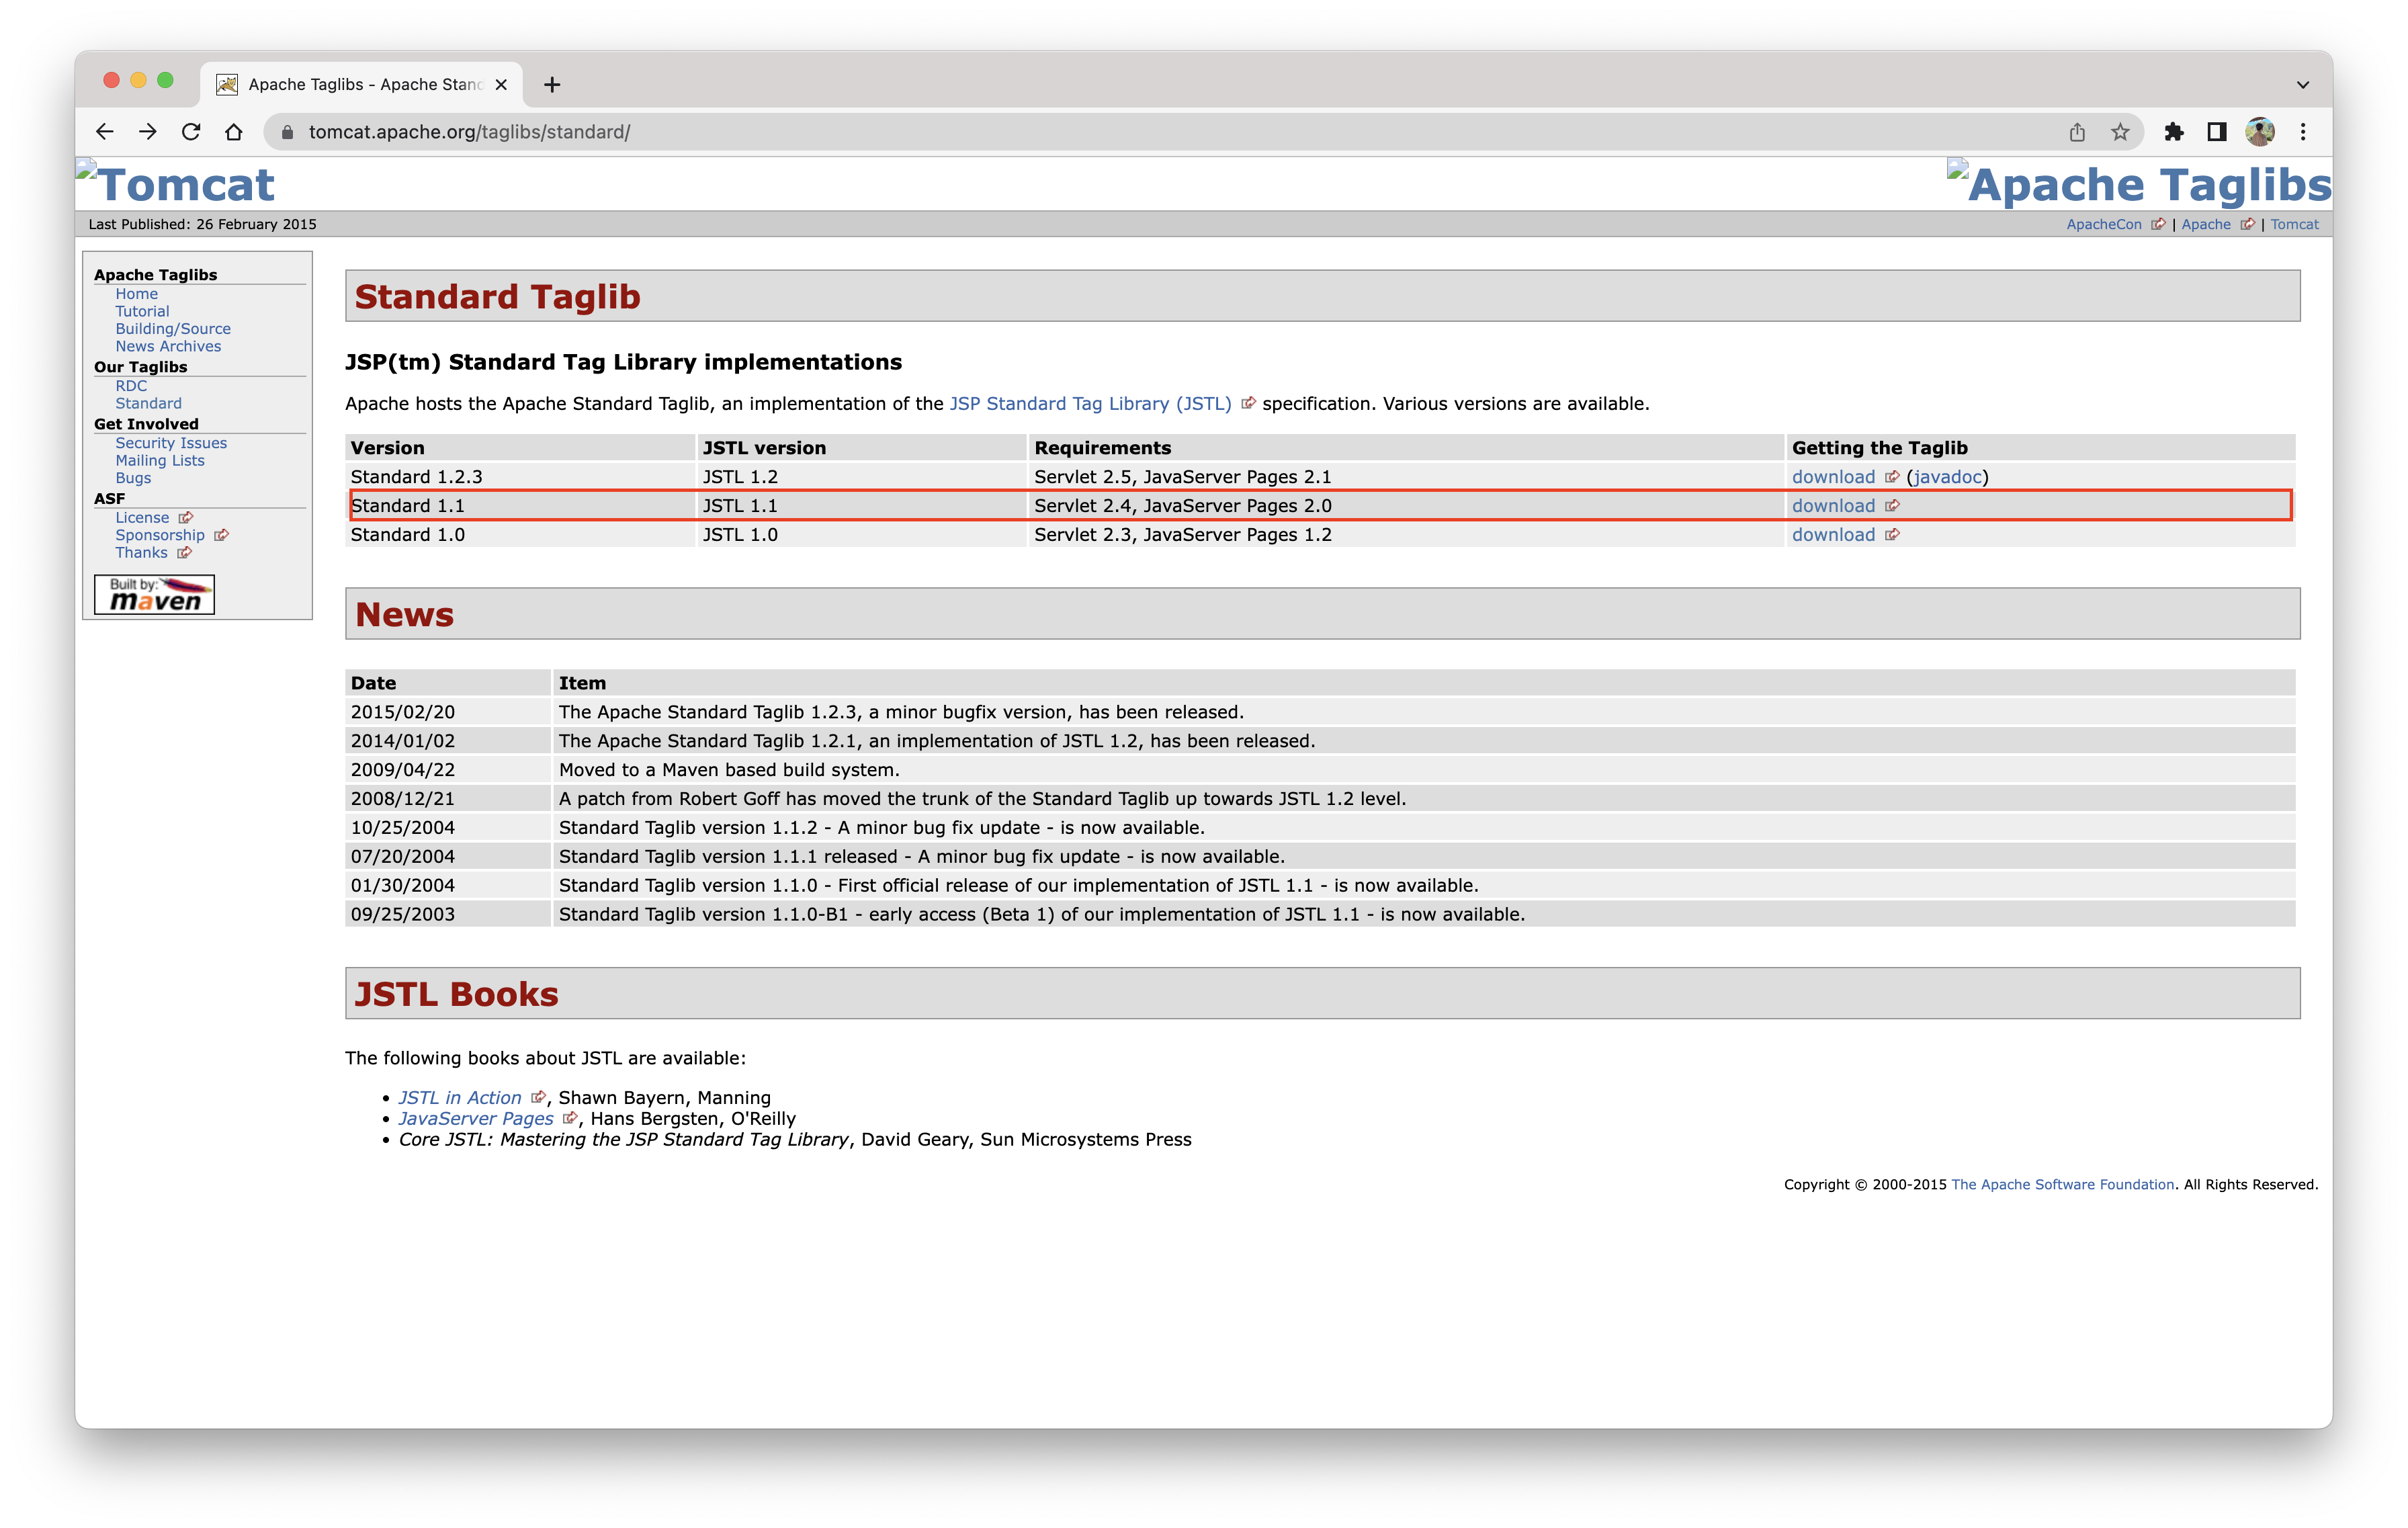2408x1528 pixels.
Task: Bookmark this page with the star icon
Action: (2120, 132)
